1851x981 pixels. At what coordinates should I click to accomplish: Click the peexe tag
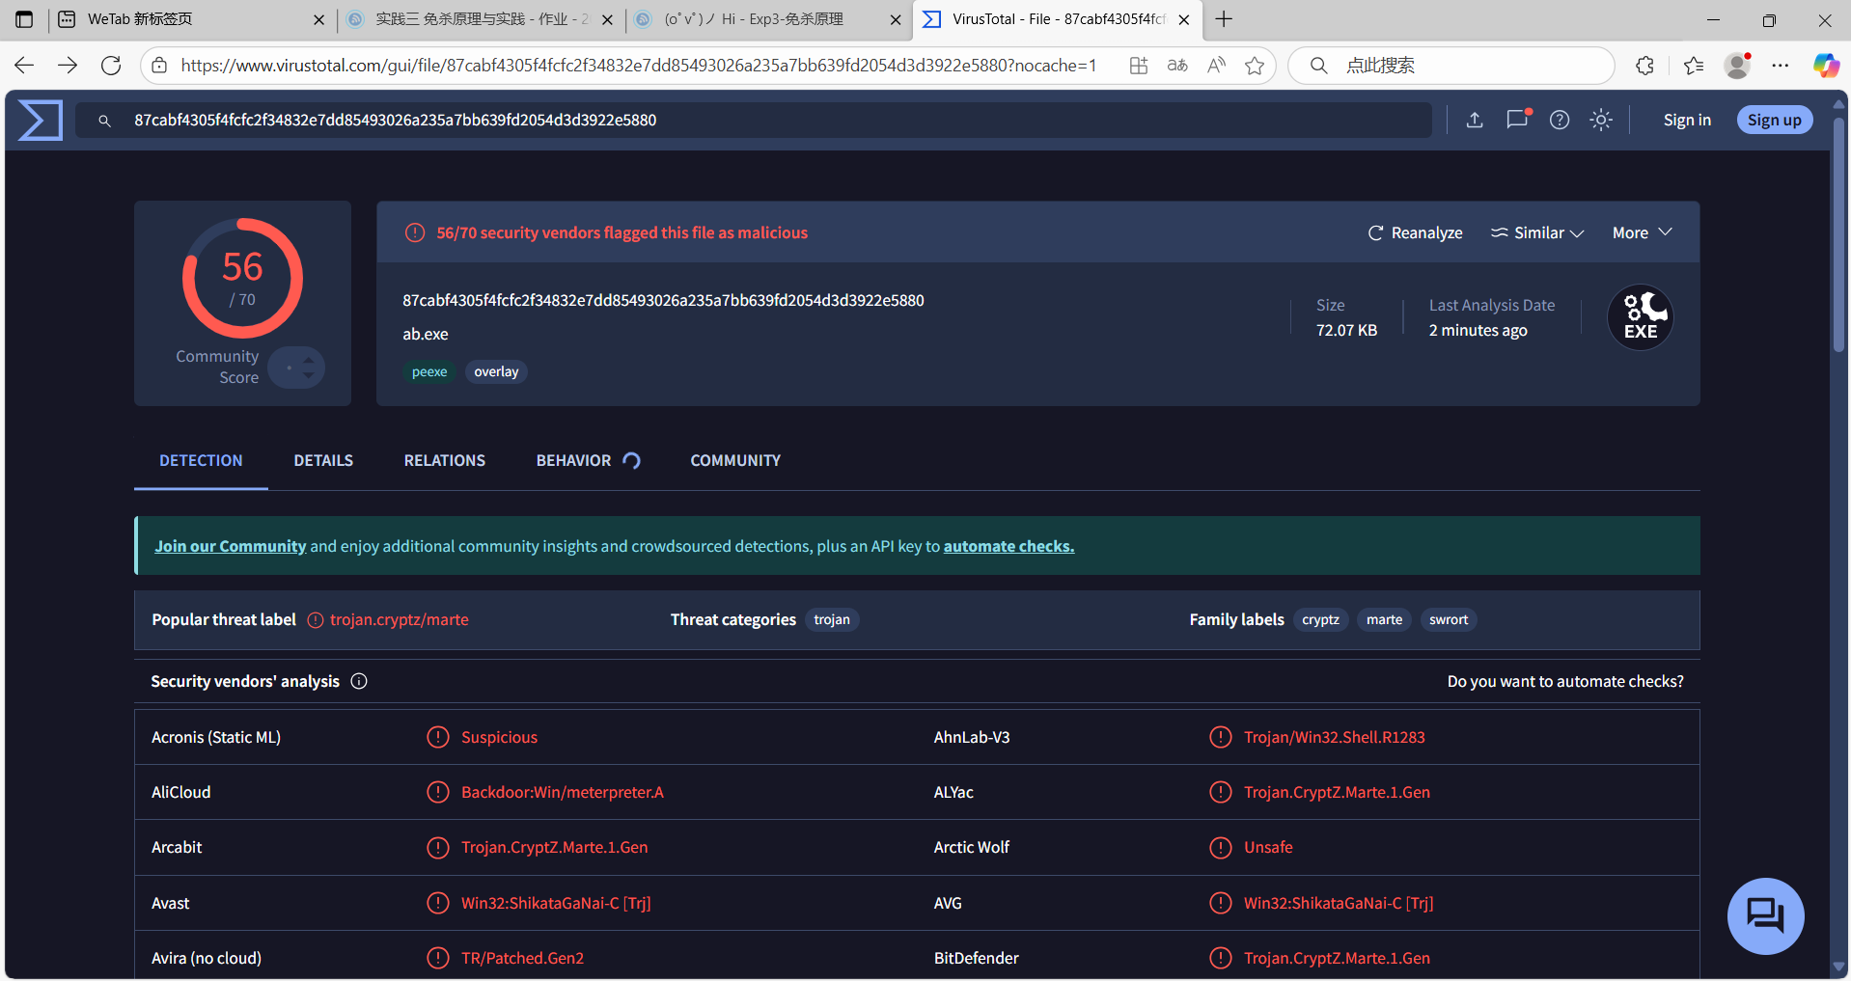429,371
